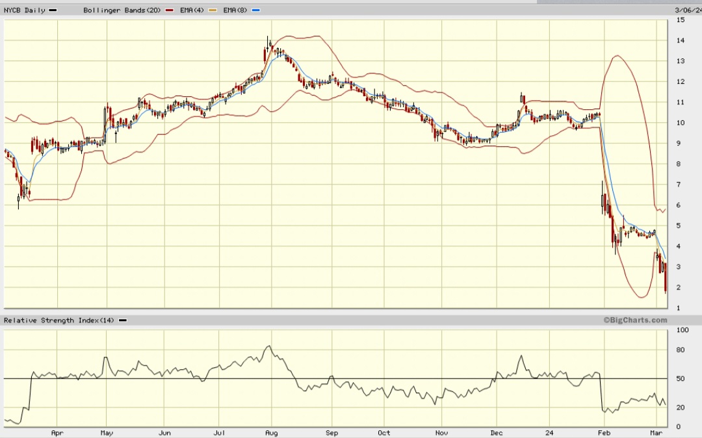This screenshot has width=702, height=438.
Task: Click the Relative Strength Index(14) label
Action: tap(59, 320)
